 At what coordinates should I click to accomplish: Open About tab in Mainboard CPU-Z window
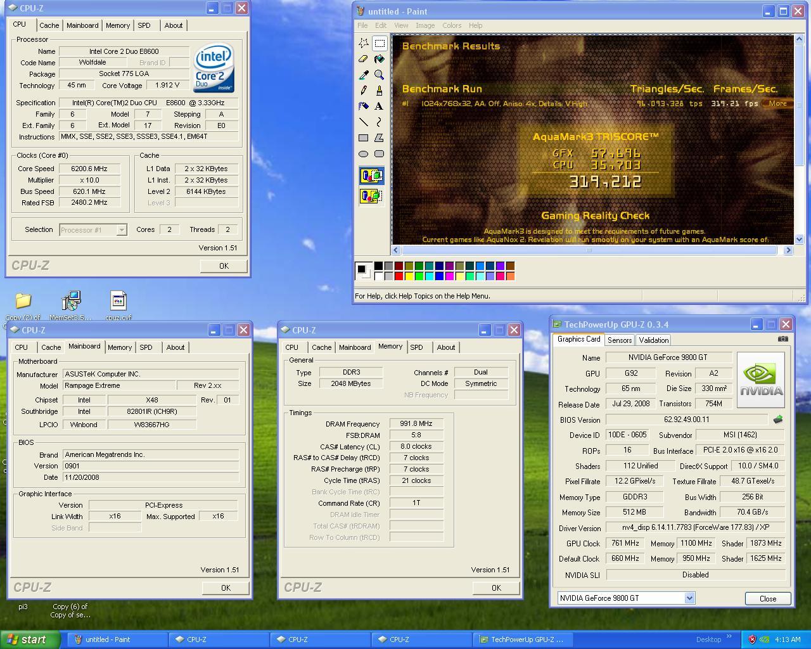pyautogui.click(x=176, y=347)
